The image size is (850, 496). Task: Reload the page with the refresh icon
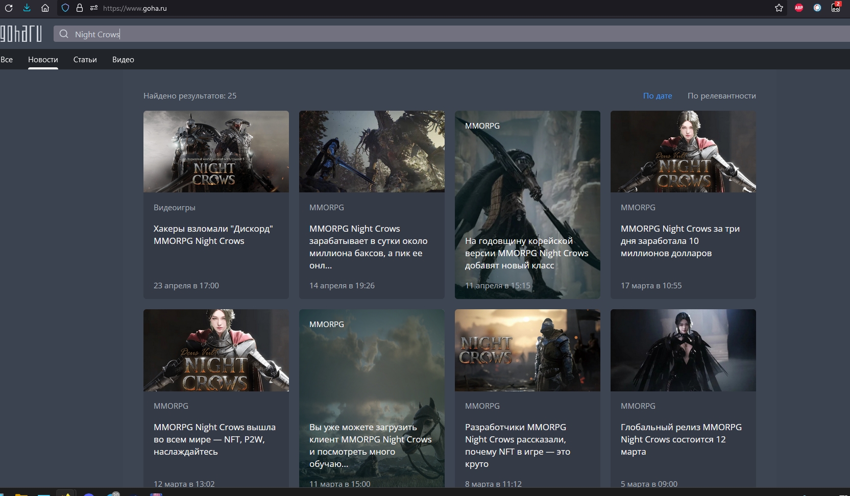9,8
